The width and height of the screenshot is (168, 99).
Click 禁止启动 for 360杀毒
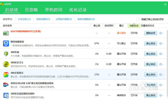click(151, 54)
